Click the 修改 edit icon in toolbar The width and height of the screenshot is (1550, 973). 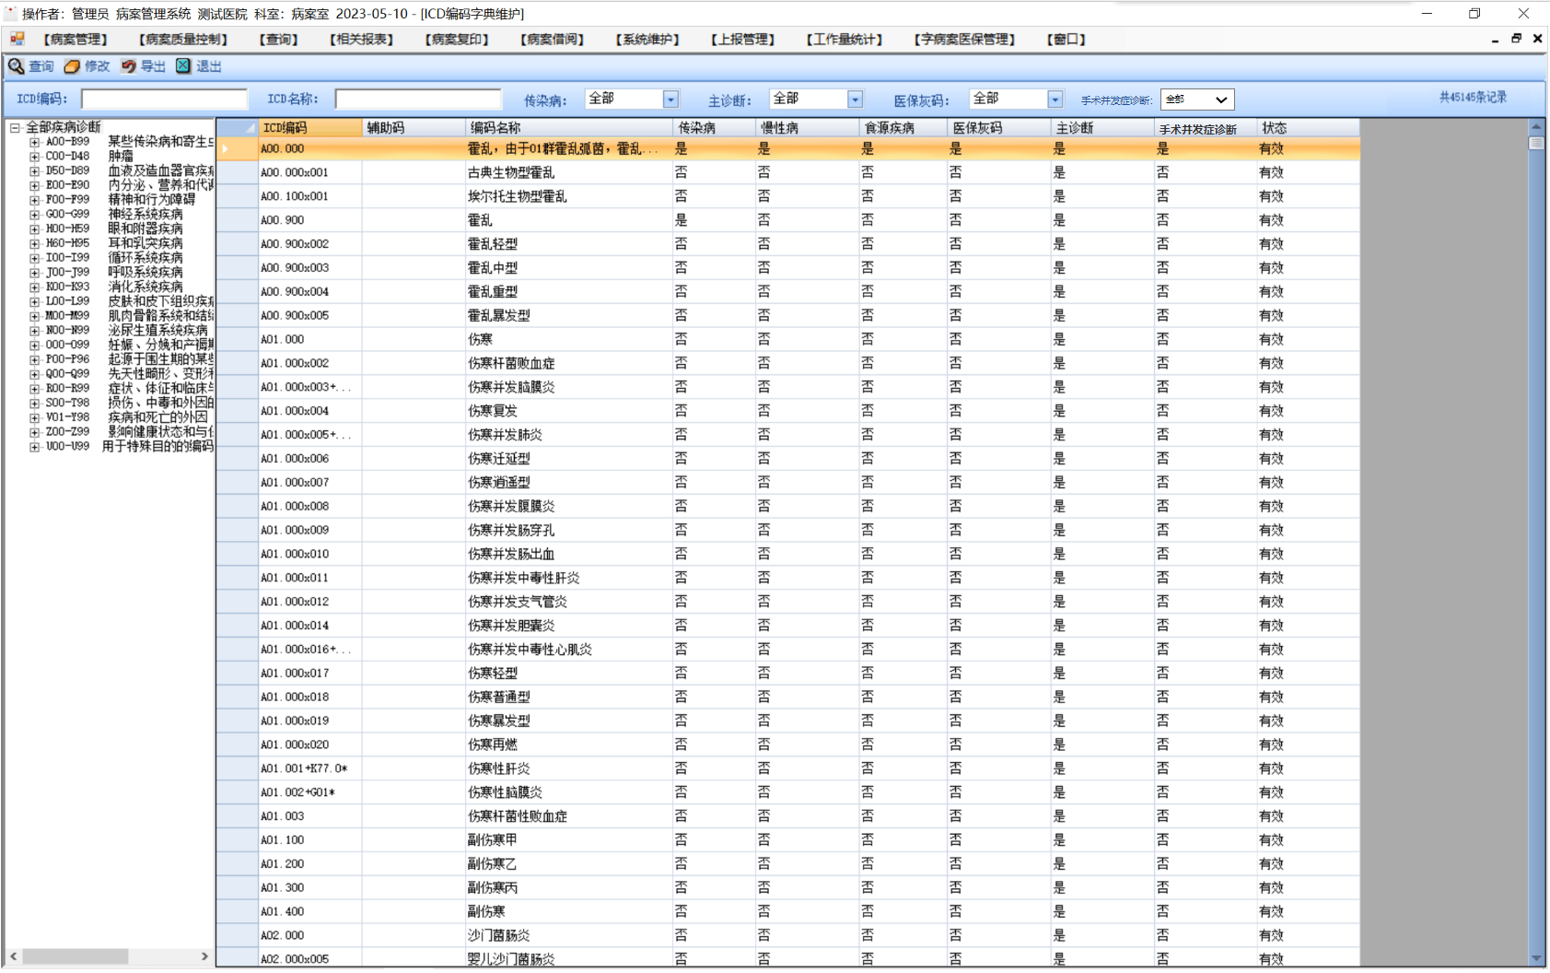pos(72,66)
